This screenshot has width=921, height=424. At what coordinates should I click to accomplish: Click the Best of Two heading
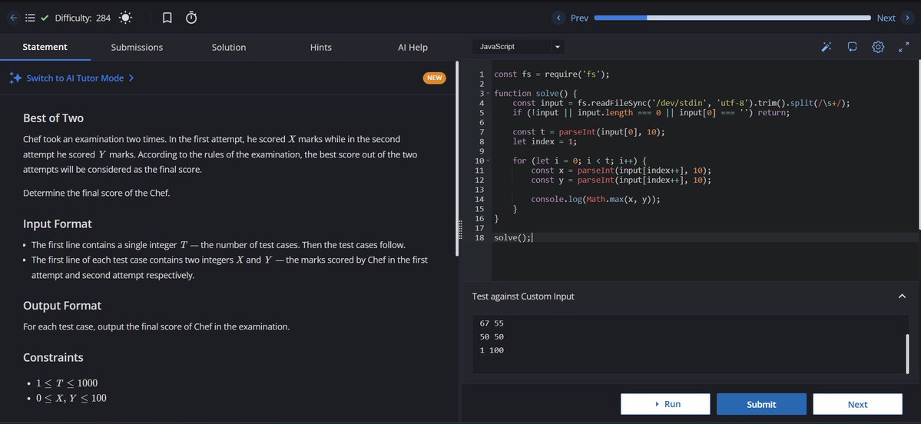tap(54, 118)
